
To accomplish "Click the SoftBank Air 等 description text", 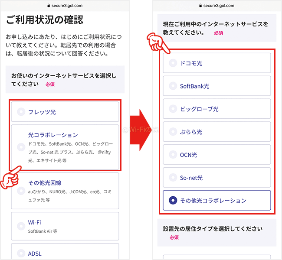I will [x=43, y=231].
